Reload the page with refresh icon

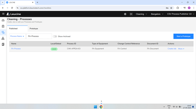tap(12, 8)
